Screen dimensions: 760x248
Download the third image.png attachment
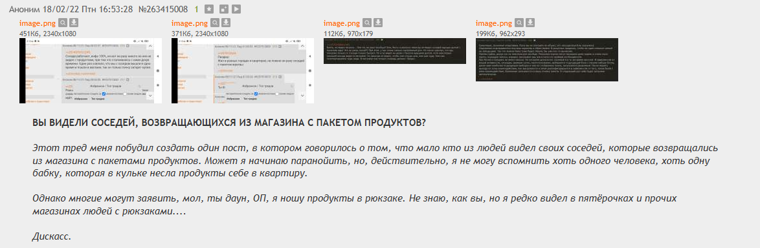[378, 23]
